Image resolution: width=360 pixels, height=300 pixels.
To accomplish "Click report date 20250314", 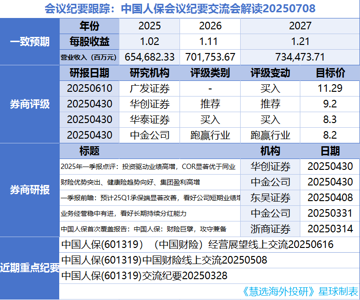I will (330, 229).
